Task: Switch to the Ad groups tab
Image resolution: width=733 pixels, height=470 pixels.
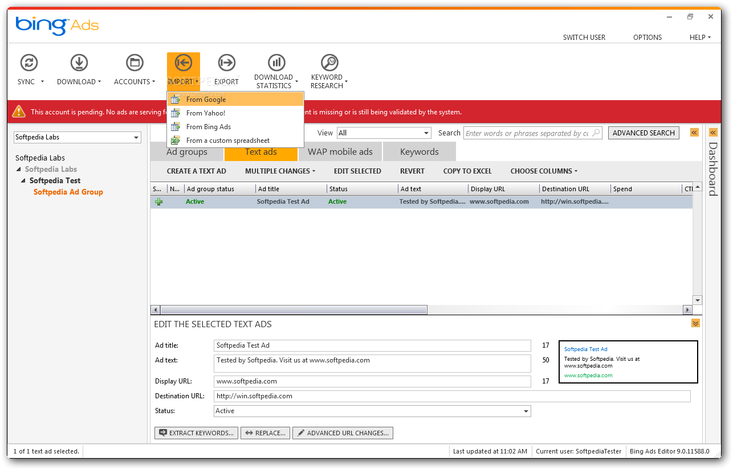Action: [187, 152]
